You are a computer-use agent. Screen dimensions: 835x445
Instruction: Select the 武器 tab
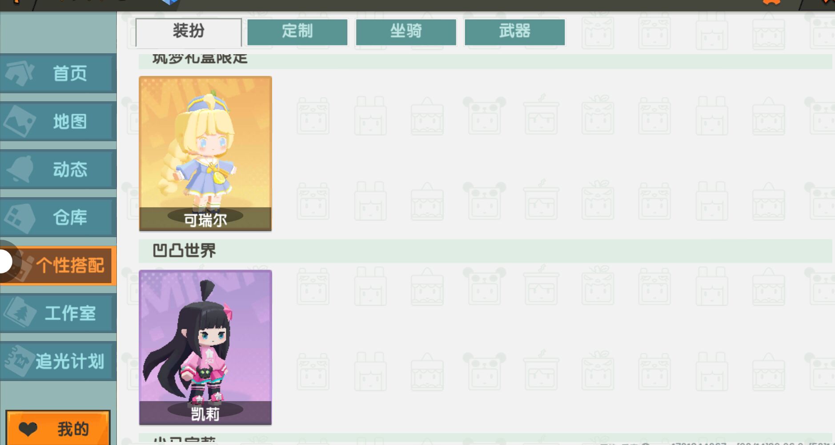(x=515, y=32)
